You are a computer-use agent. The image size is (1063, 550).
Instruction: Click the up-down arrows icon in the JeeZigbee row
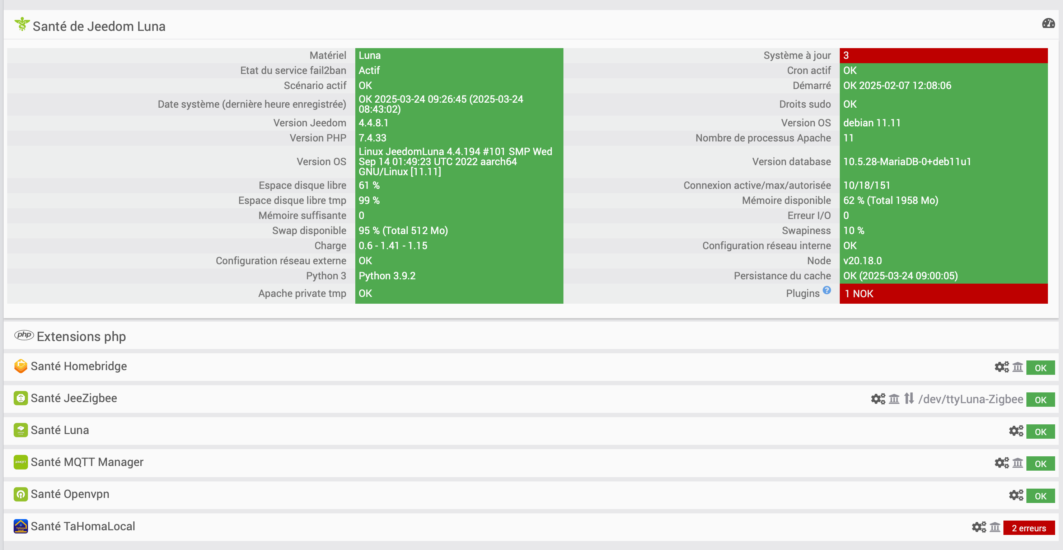click(x=909, y=398)
